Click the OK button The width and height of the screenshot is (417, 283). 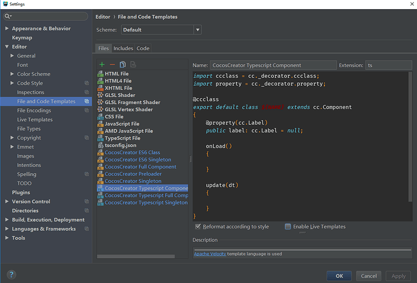click(338, 276)
